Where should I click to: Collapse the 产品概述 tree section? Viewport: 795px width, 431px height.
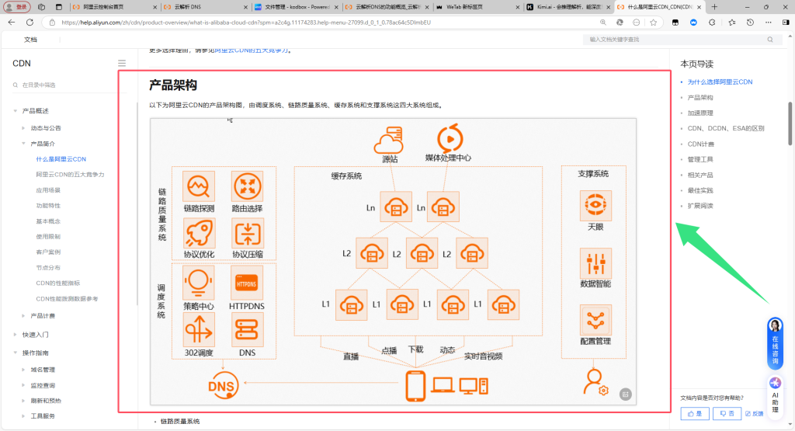[x=16, y=111]
